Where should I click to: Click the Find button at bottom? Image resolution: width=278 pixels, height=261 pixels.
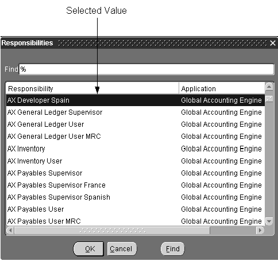pos(173,249)
